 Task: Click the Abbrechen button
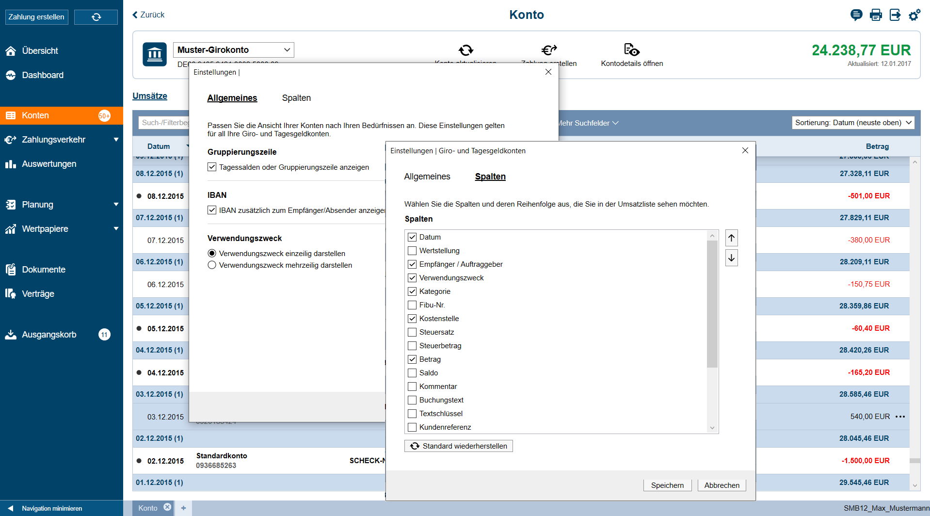click(722, 485)
